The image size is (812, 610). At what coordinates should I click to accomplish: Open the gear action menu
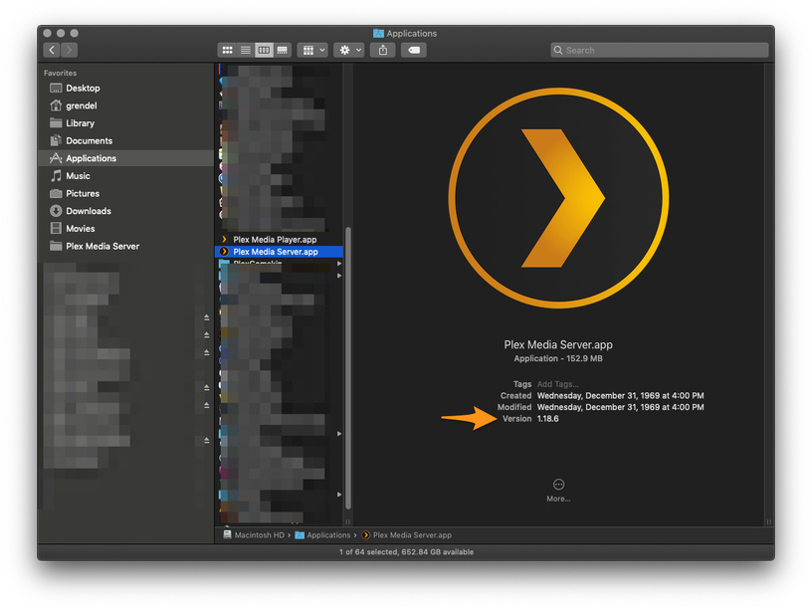[349, 50]
